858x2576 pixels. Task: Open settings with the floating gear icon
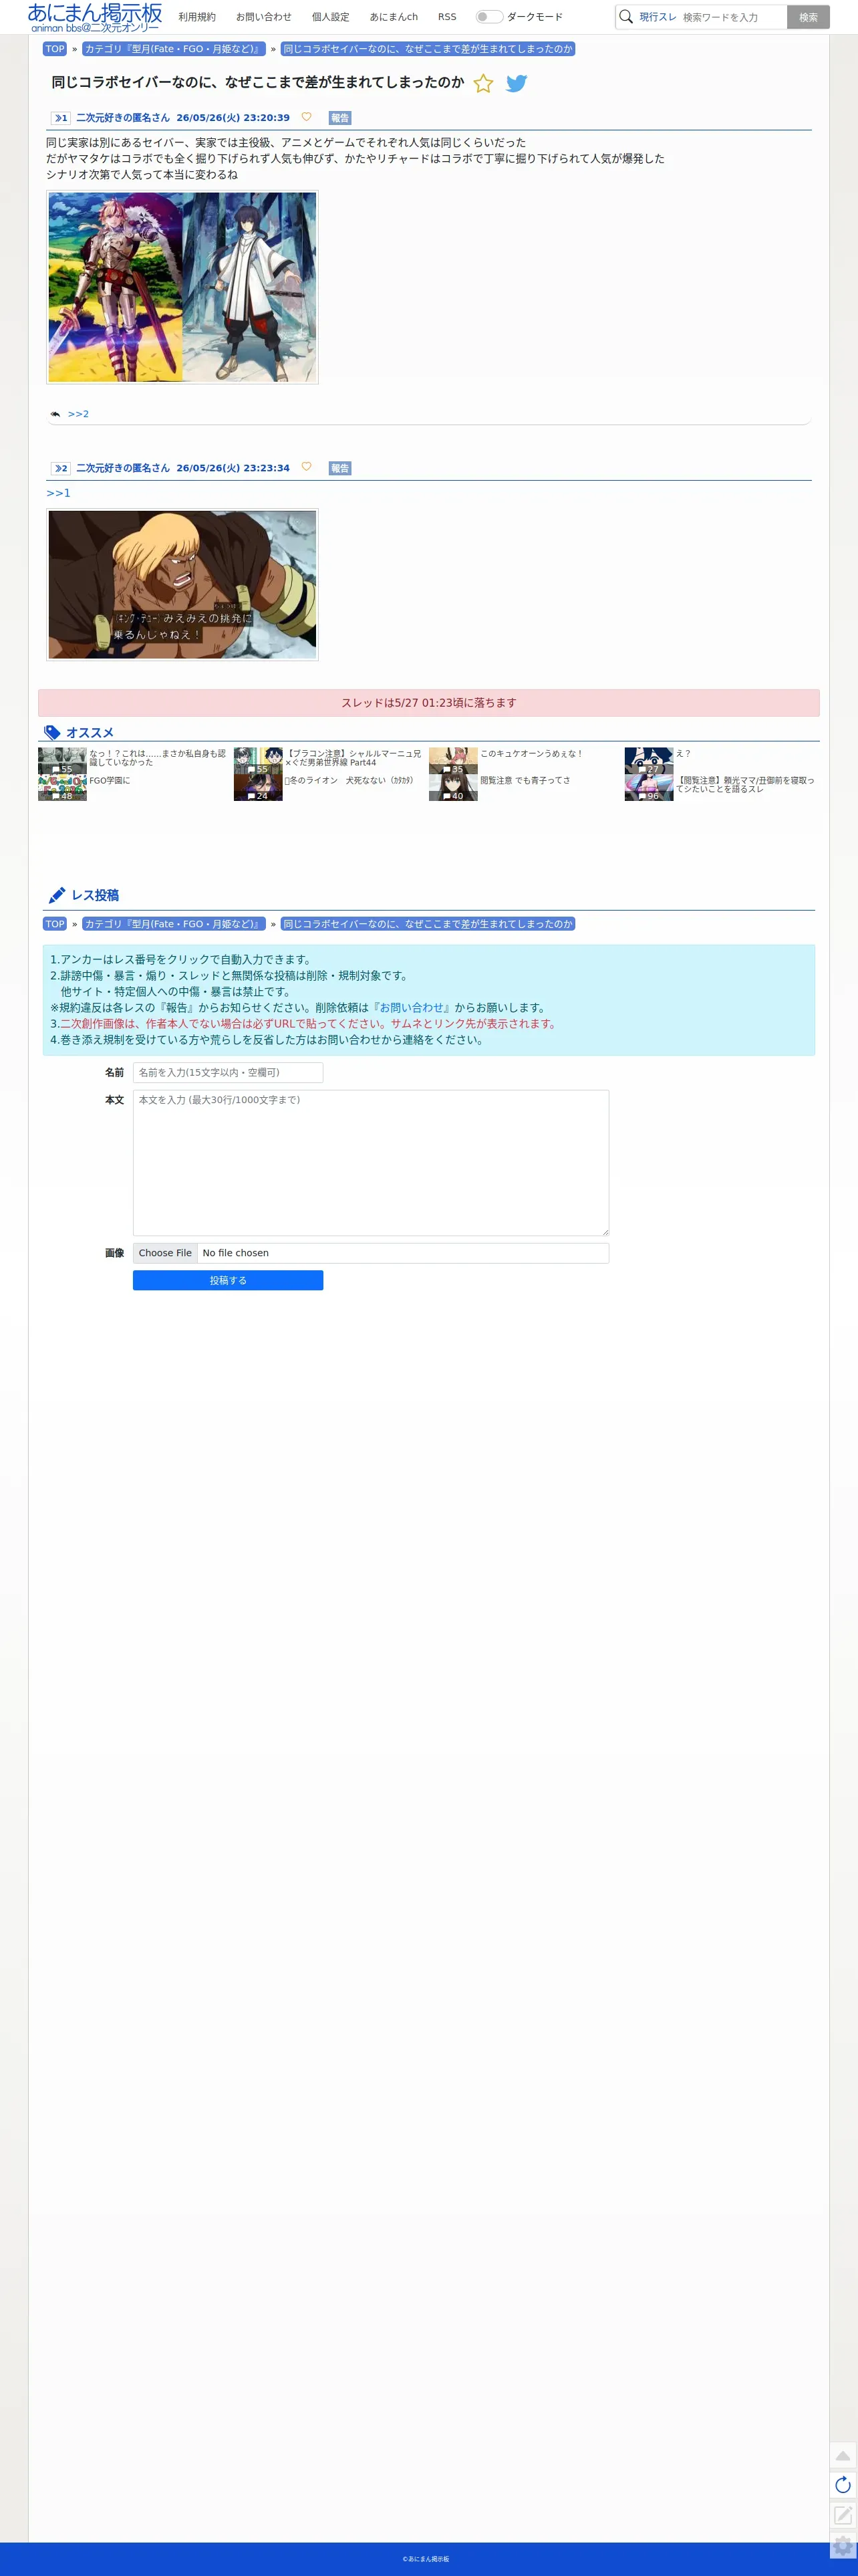[843, 2546]
